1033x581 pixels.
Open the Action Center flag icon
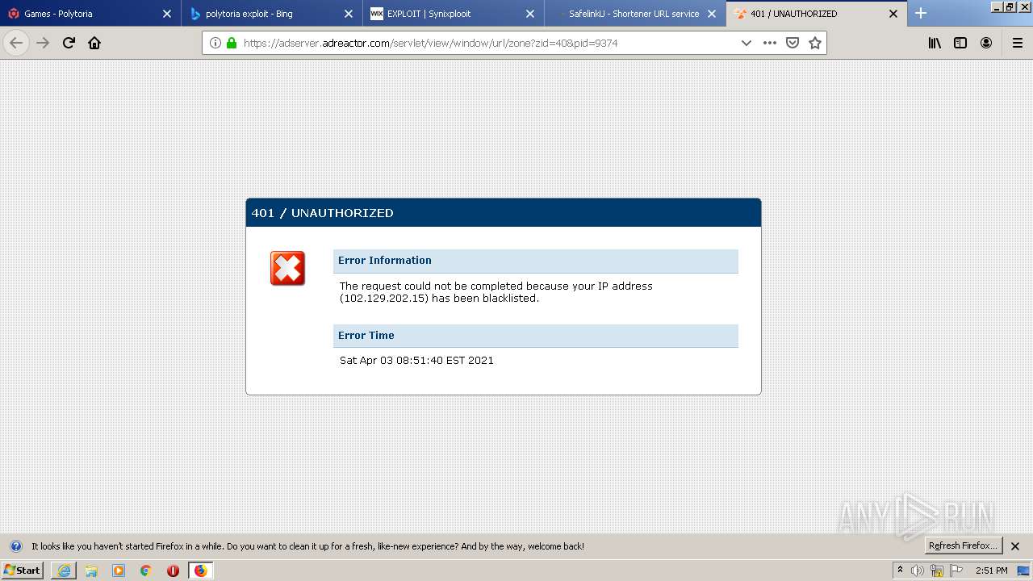(956, 571)
